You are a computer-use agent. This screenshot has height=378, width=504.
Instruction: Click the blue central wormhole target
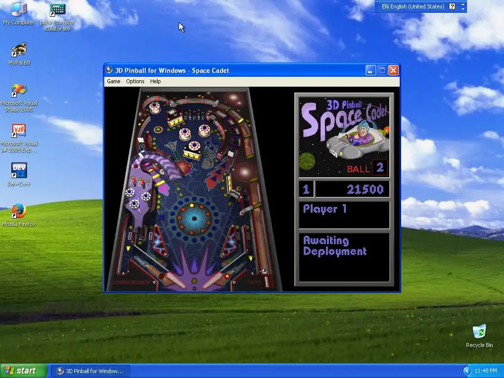pyautogui.click(x=194, y=219)
